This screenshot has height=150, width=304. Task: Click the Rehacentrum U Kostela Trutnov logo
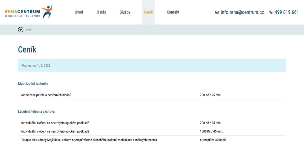tap(29, 12)
